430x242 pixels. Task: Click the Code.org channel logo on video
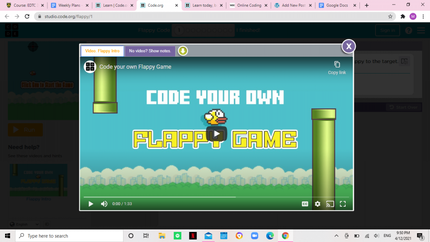click(90, 67)
